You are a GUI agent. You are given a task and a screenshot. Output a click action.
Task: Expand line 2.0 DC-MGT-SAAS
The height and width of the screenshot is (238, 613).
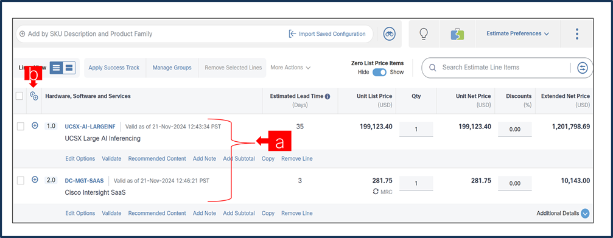[35, 180]
